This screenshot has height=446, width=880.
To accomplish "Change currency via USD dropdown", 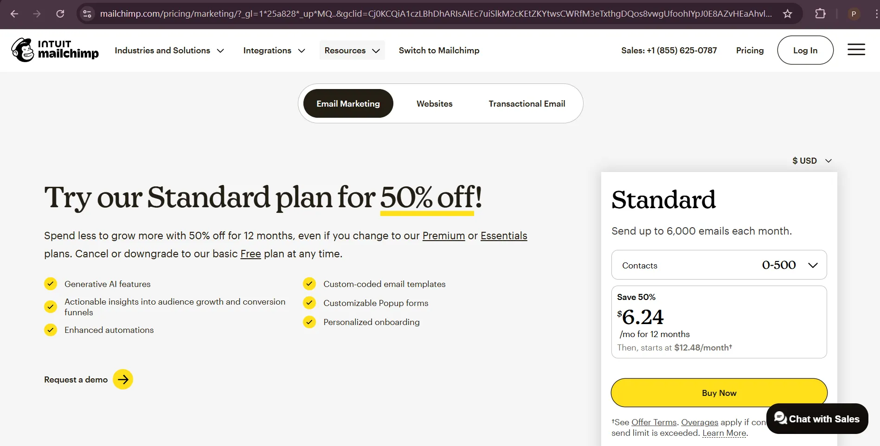I will 812,161.
